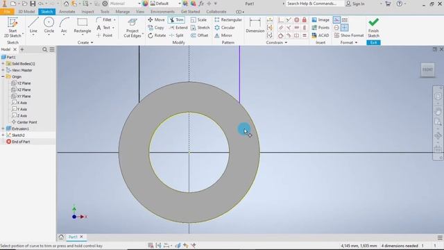
Task: Expand the Format panel dropdown
Action: tap(356, 42)
